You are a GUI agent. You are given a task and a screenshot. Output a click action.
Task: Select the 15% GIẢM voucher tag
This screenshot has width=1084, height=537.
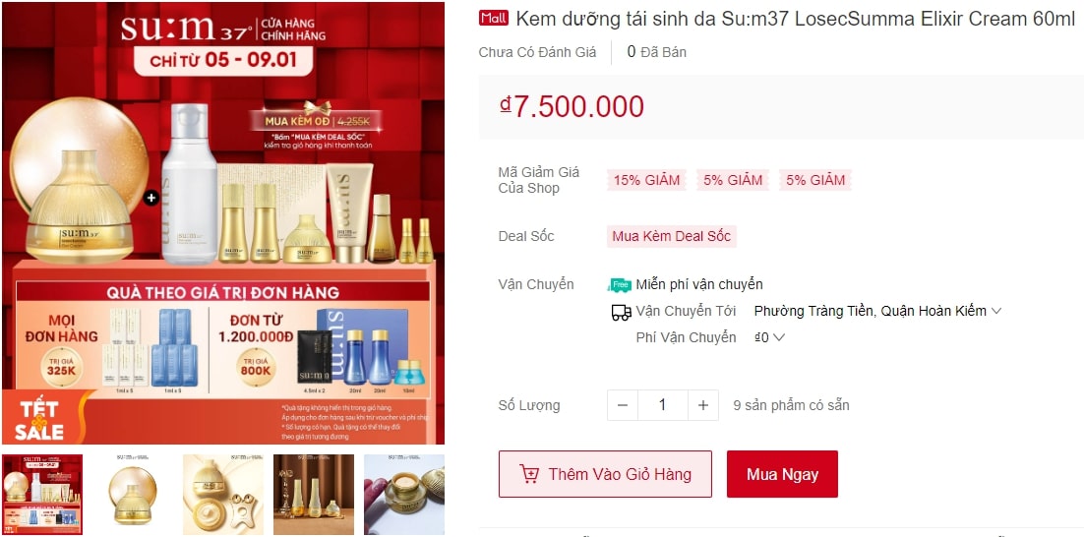[646, 180]
